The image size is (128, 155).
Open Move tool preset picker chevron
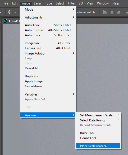click(15, 12)
